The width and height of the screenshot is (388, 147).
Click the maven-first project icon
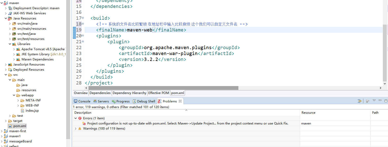click(x=6, y=131)
